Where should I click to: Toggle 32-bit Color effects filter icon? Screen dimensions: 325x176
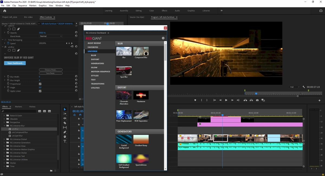tap(44, 111)
